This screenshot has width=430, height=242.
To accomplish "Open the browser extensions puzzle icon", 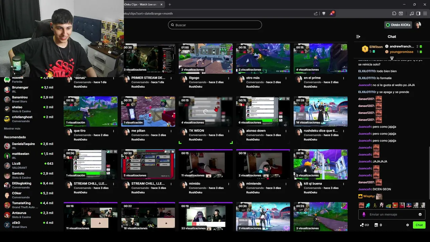I will pos(394,13).
